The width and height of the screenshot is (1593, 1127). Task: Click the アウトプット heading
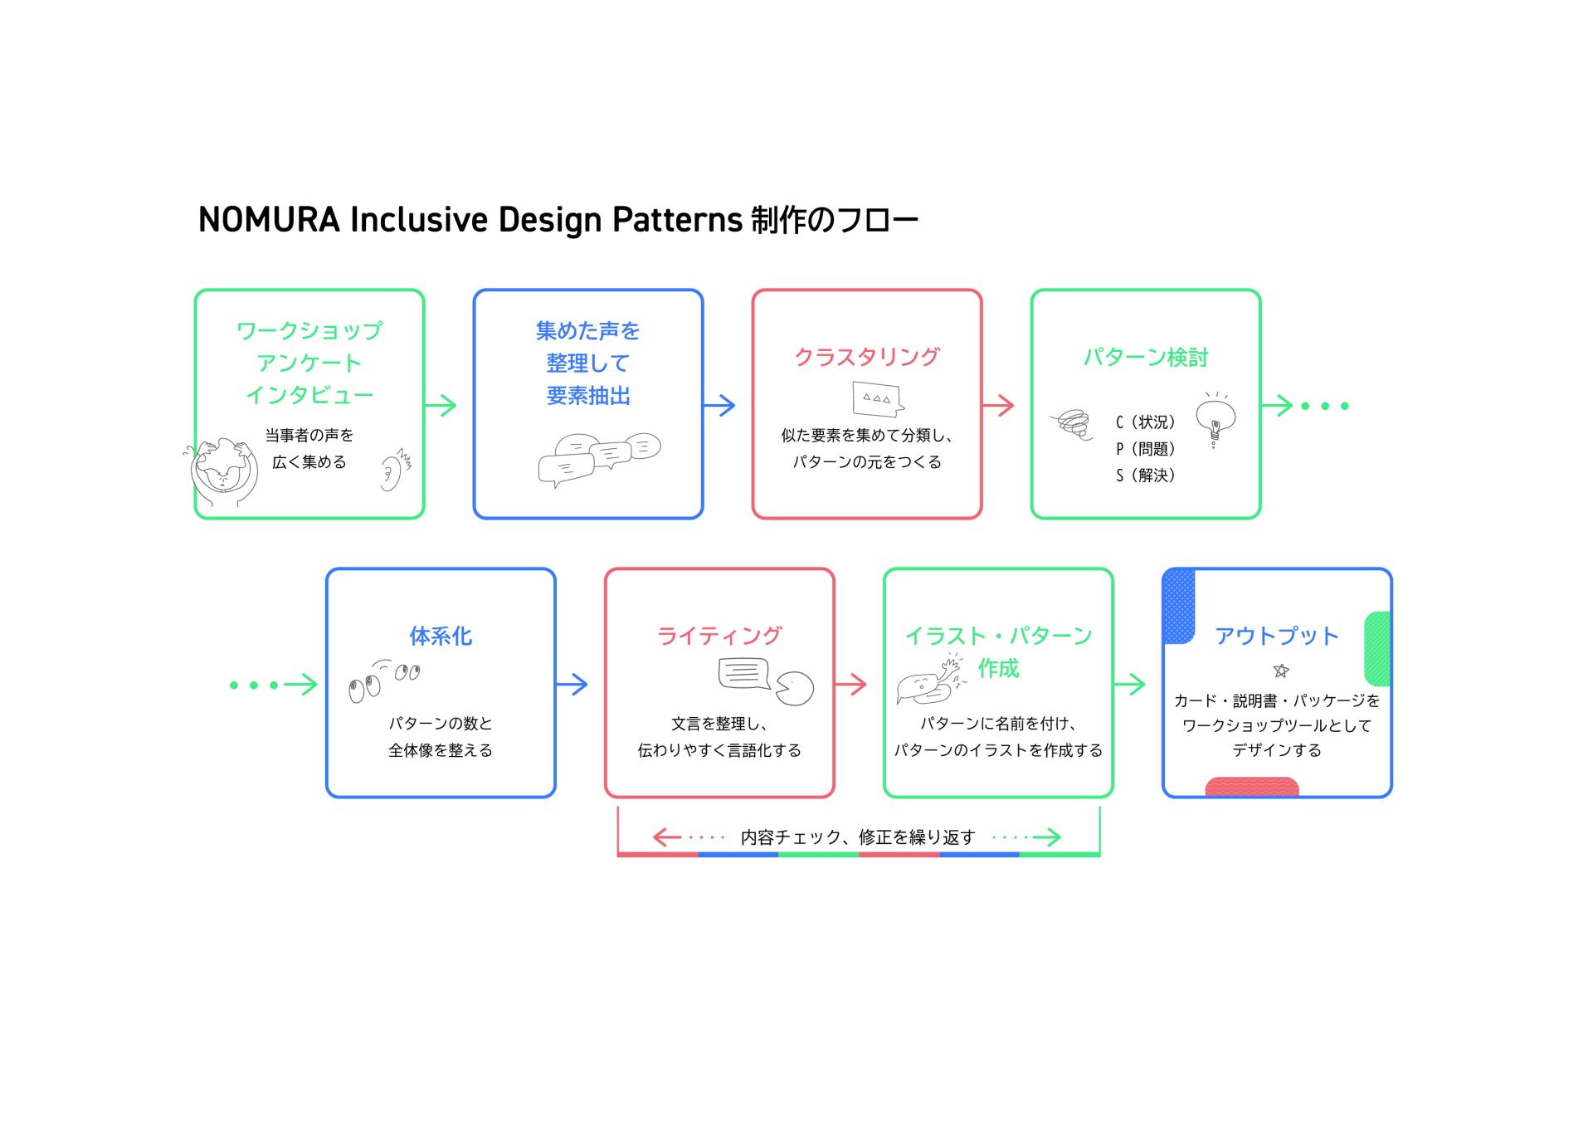coord(1276,637)
